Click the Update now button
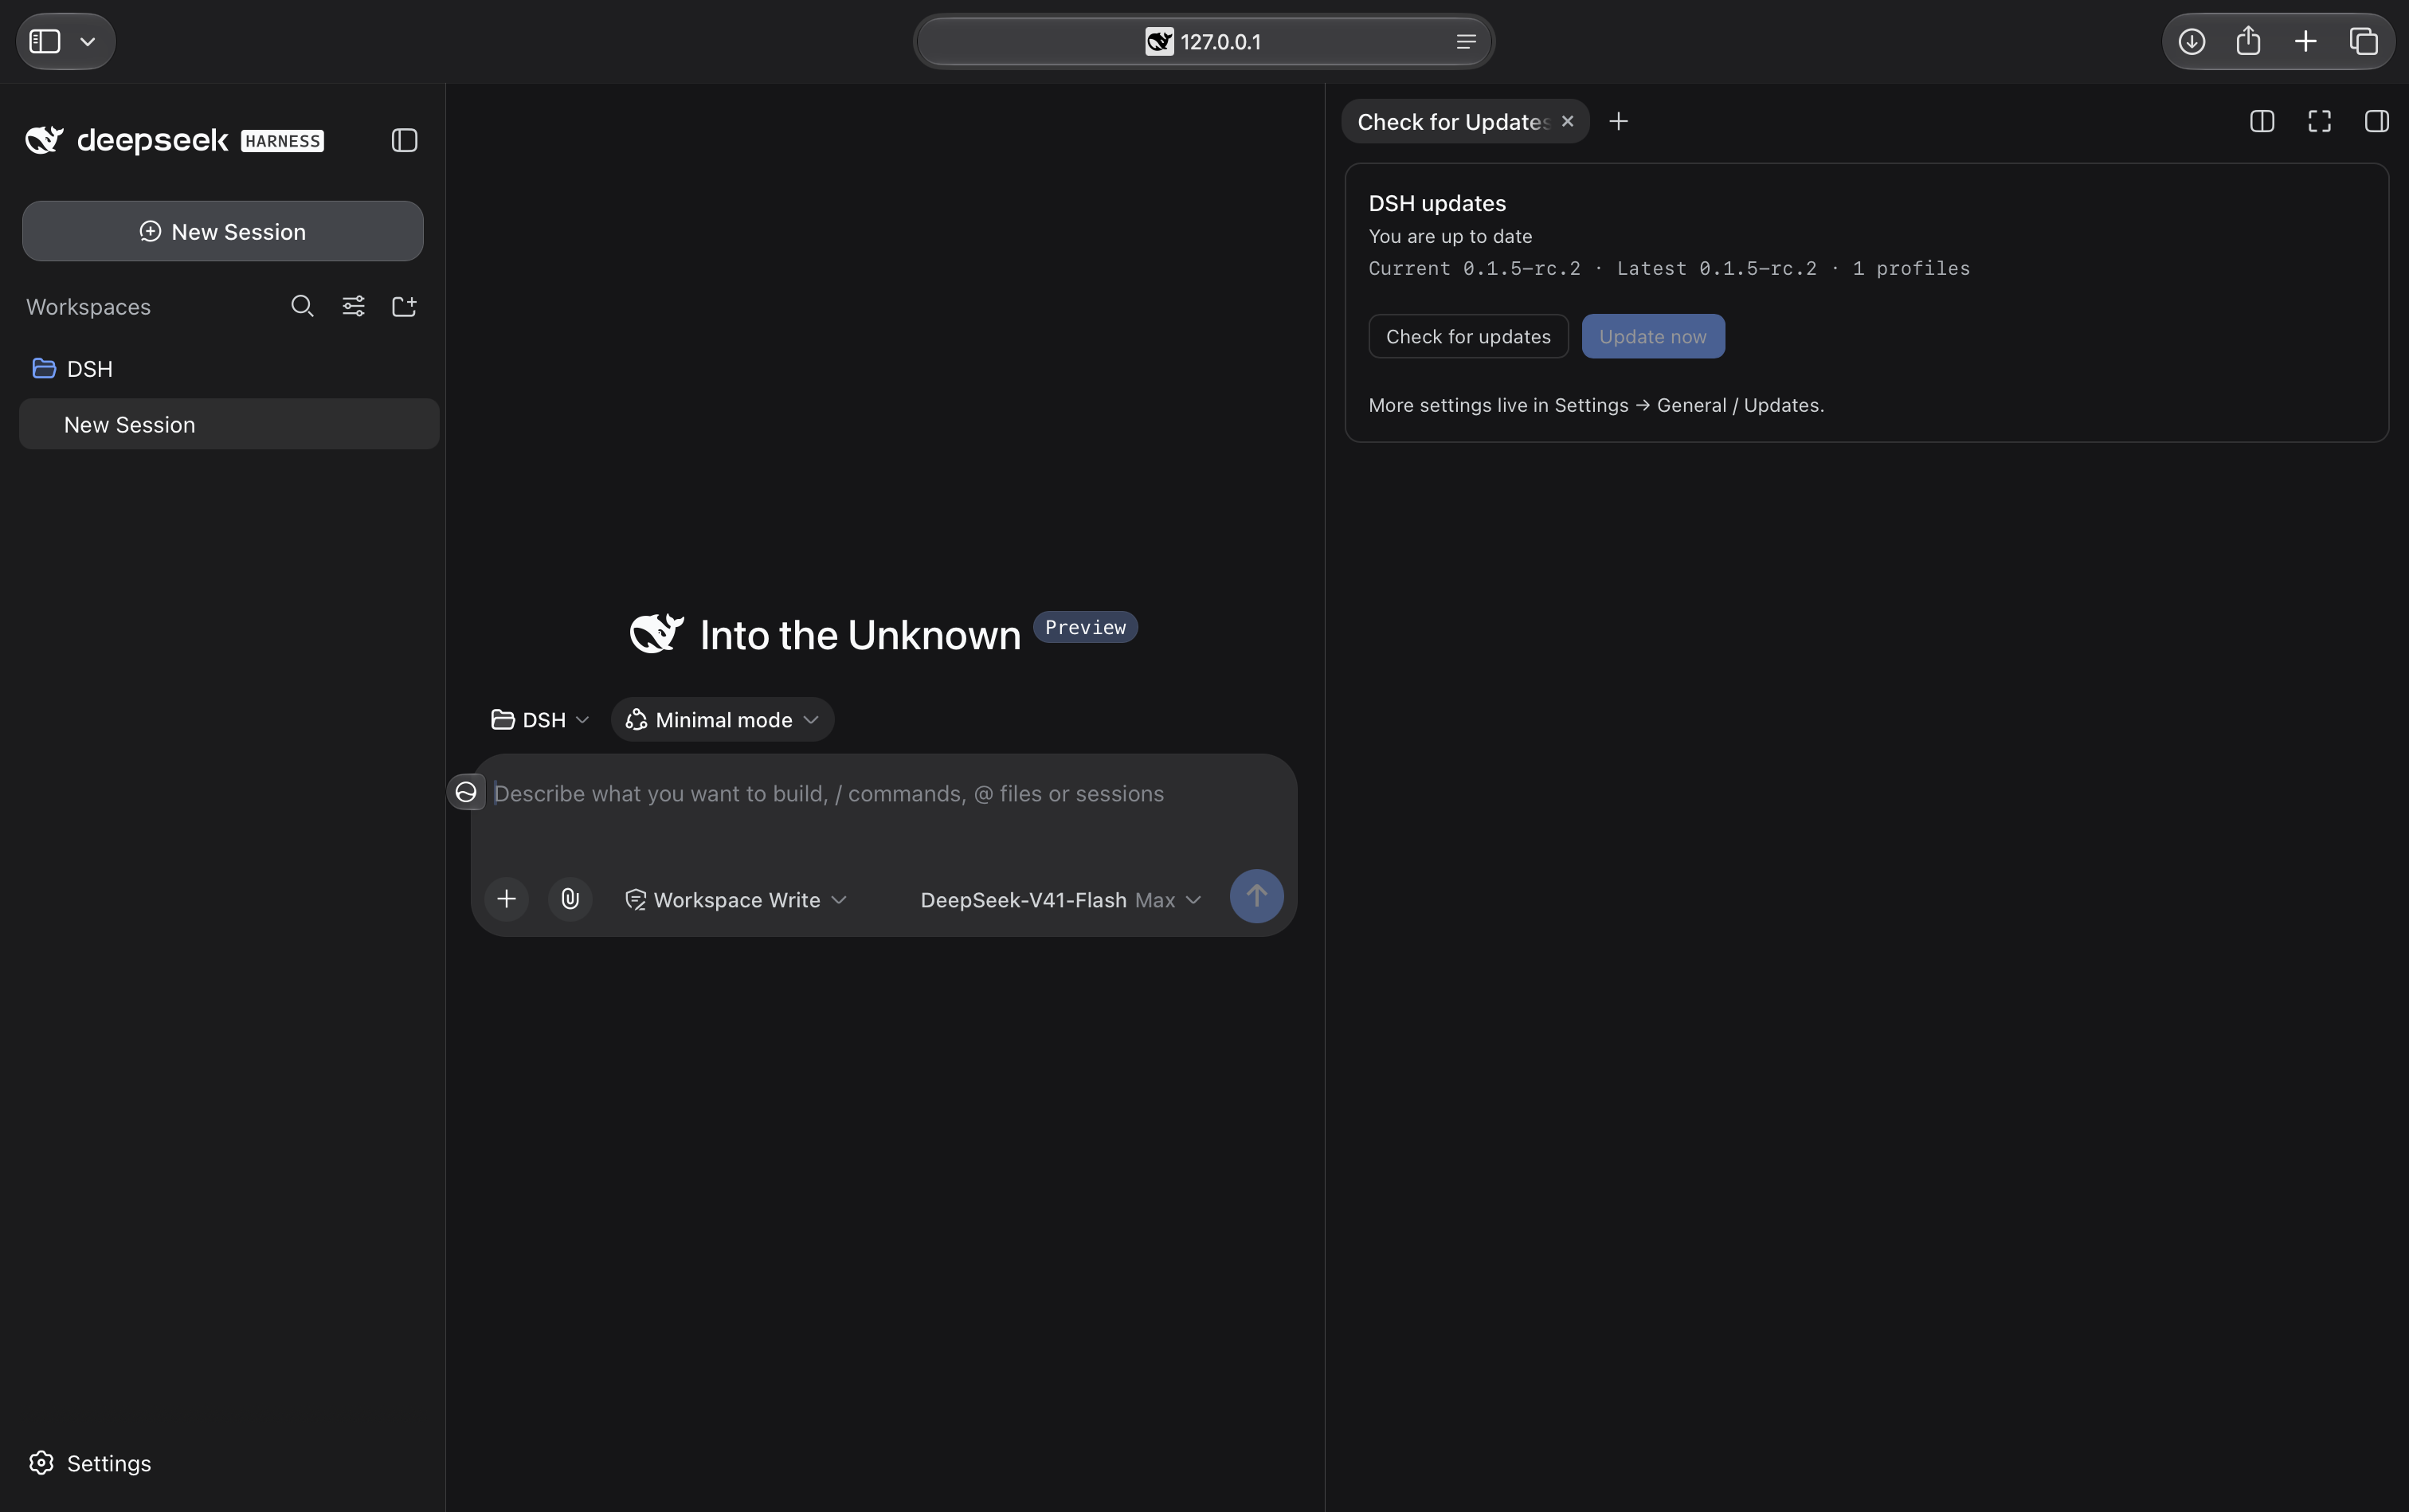This screenshot has height=1512, width=2409. [x=1652, y=336]
